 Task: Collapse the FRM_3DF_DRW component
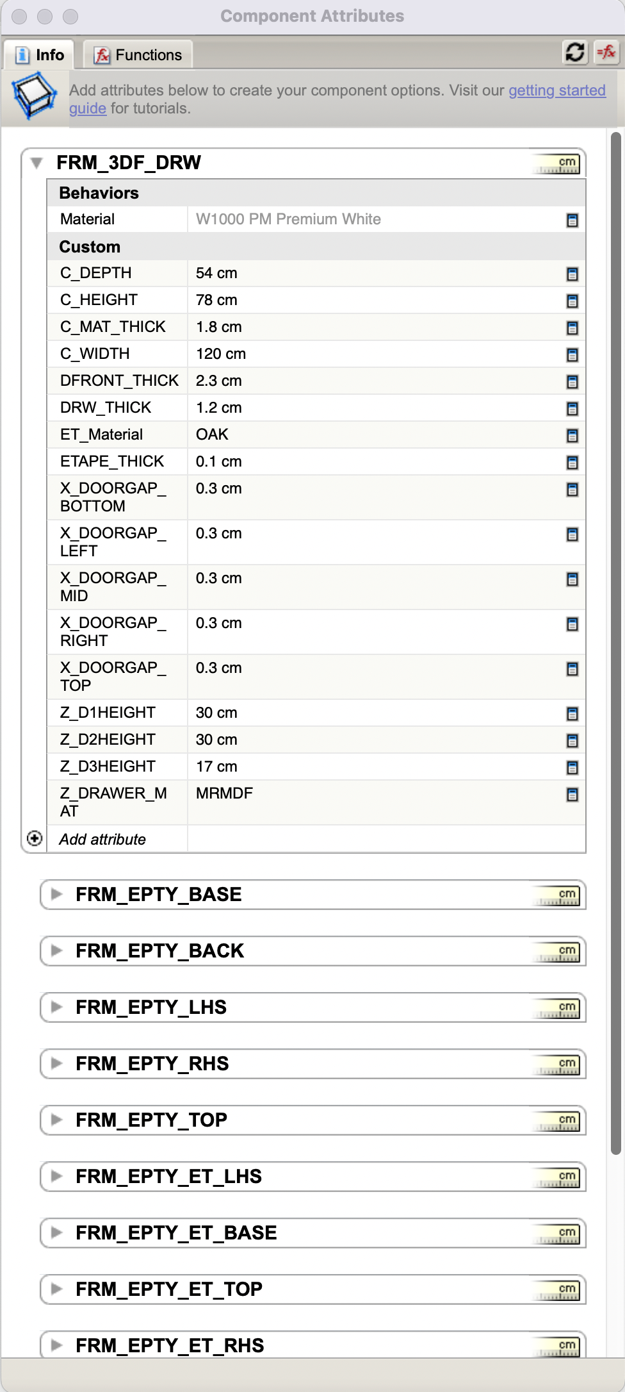click(37, 163)
